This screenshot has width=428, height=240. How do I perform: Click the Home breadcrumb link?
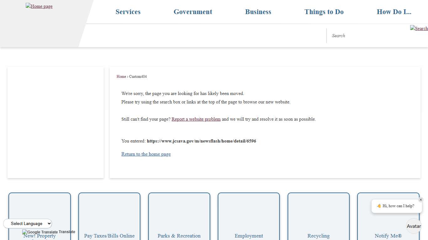[x=121, y=77]
